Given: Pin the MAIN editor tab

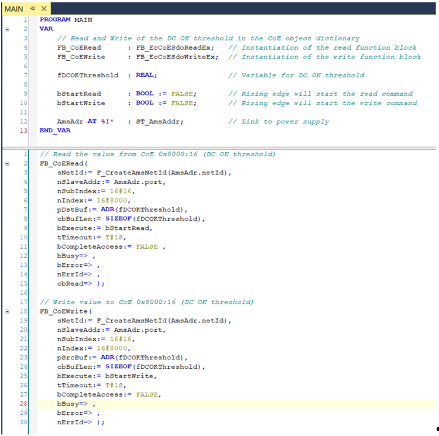Looking at the screenshot, I should pos(33,9).
